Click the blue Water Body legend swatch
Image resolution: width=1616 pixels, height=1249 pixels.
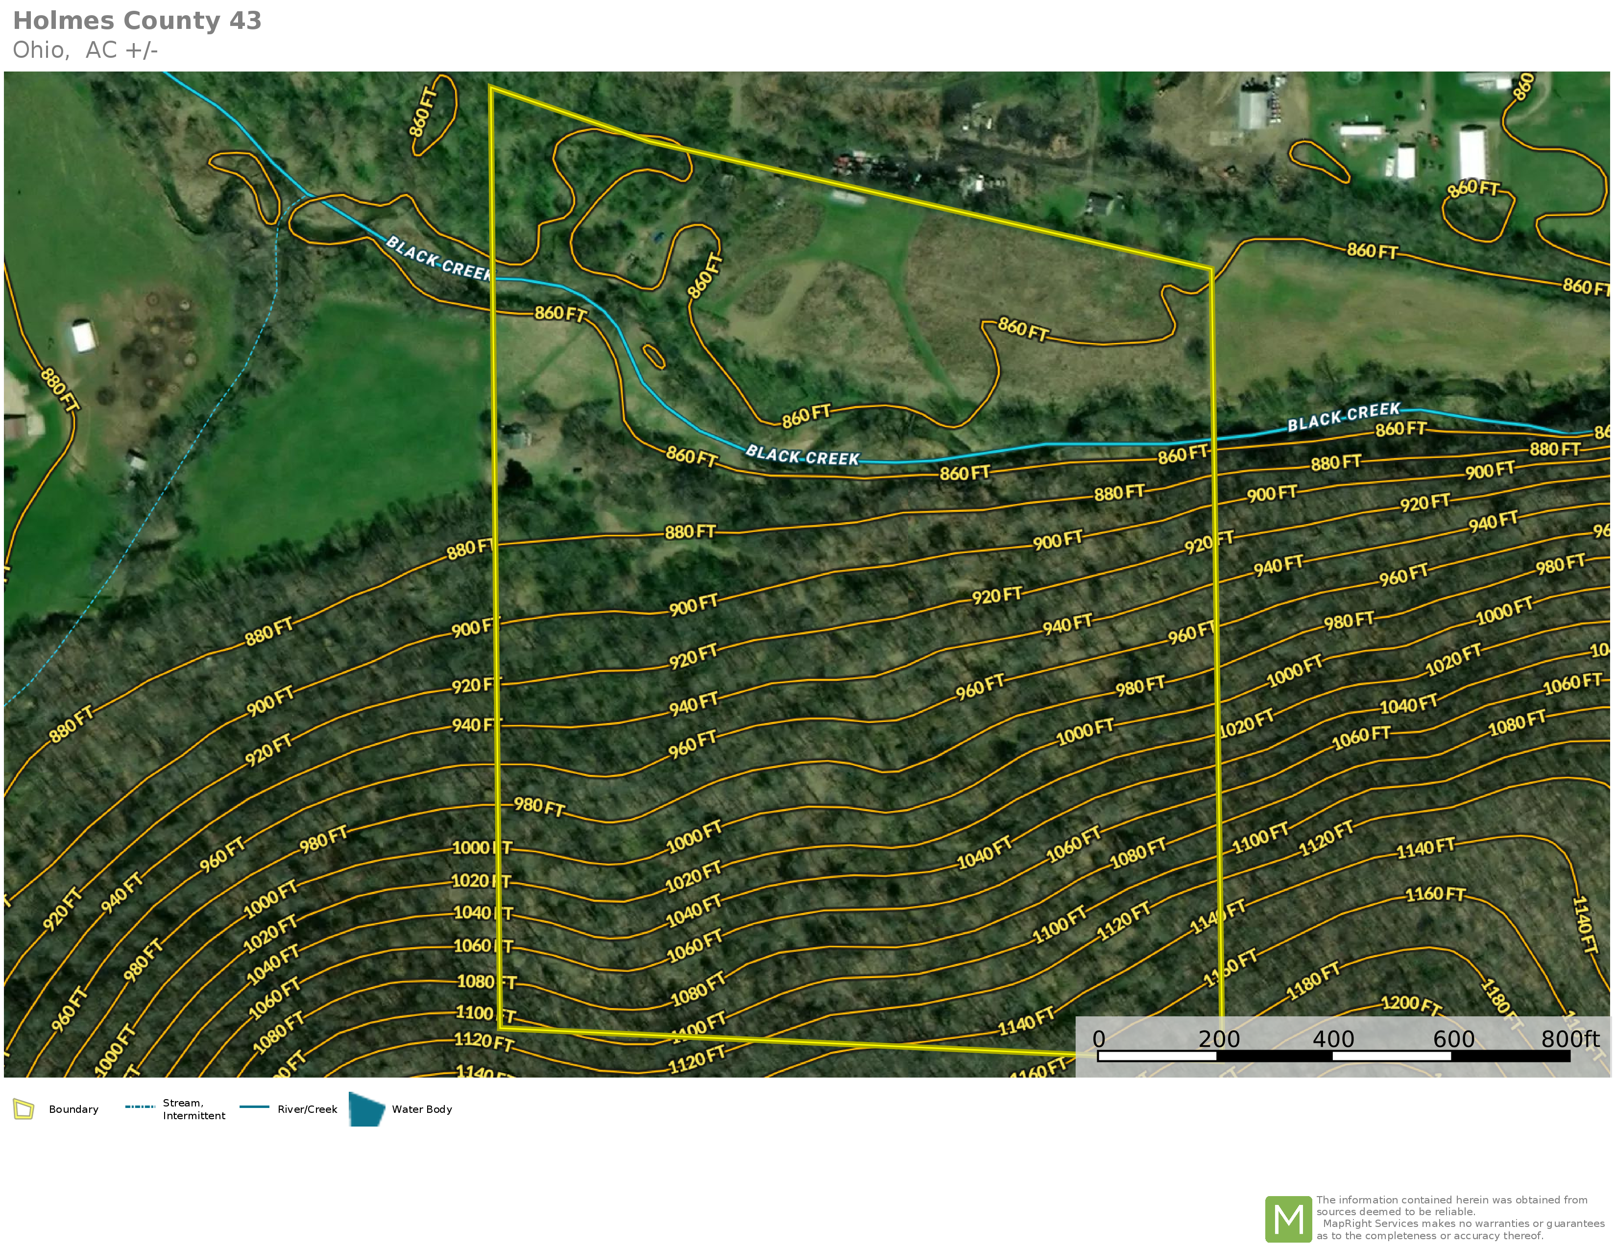[x=366, y=1109]
